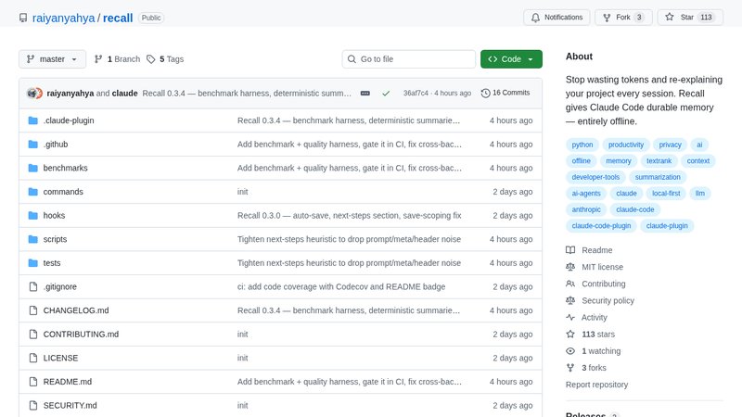This screenshot has height=417, width=742.
Task: Click the SECURITY.md file icon
Action: point(33,405)
